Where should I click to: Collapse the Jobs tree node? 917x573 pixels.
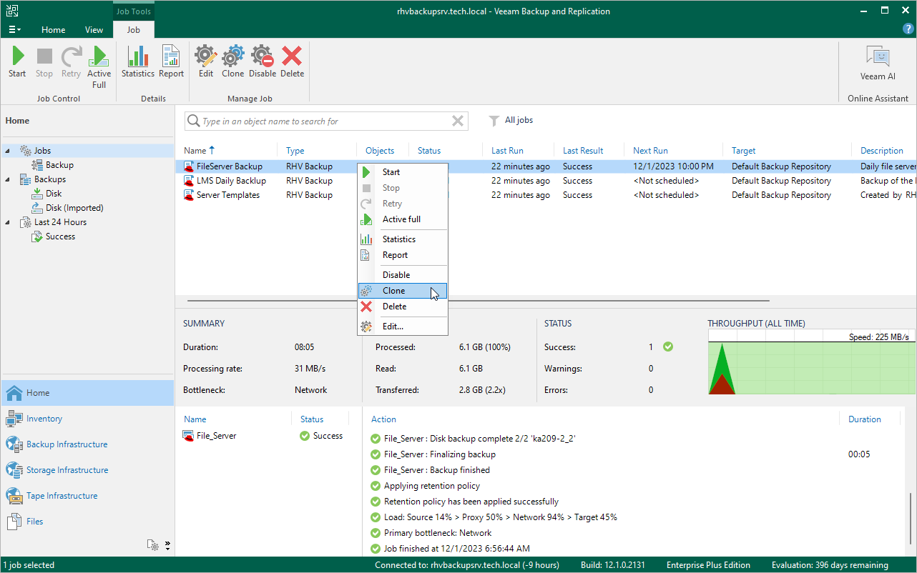[9, 151]
